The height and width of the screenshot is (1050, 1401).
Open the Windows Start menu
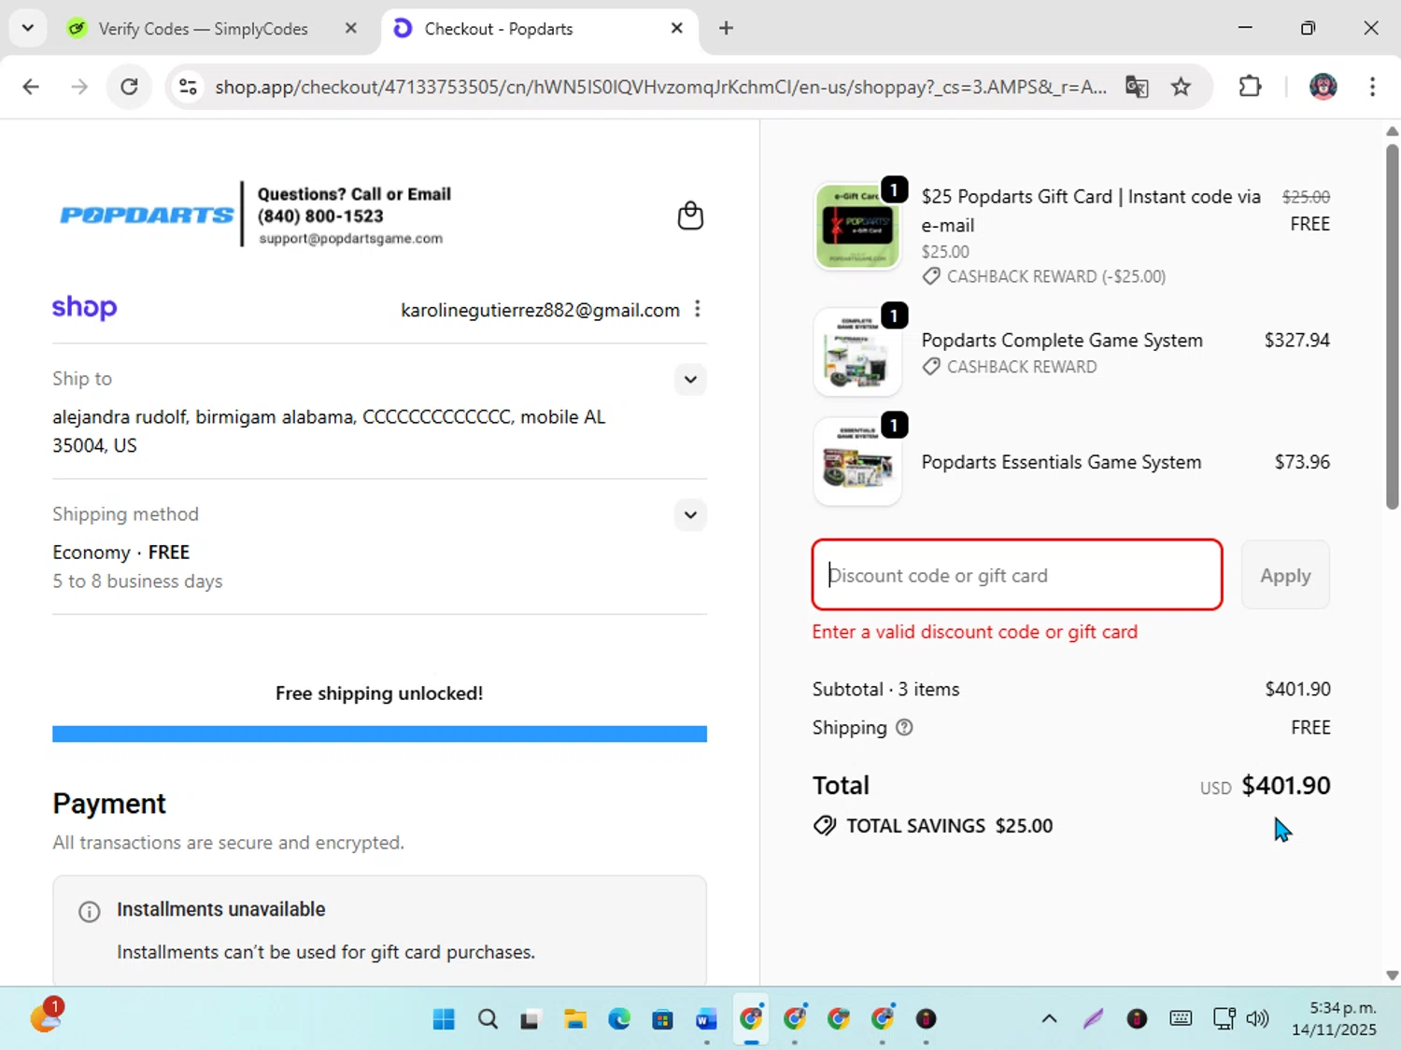point(444,1019)
